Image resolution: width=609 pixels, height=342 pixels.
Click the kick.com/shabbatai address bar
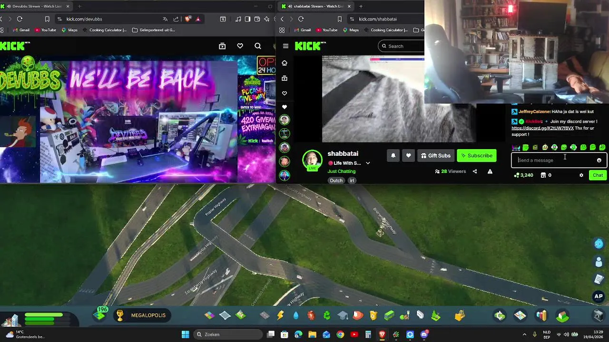point(385,19)
